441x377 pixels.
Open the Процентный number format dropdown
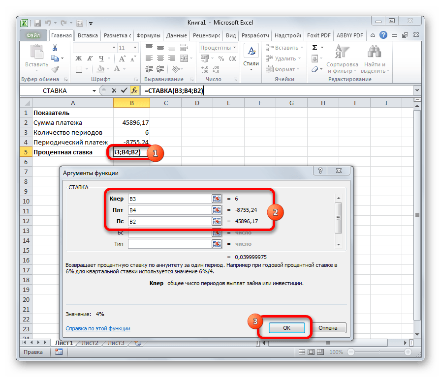tap(234, 48)
